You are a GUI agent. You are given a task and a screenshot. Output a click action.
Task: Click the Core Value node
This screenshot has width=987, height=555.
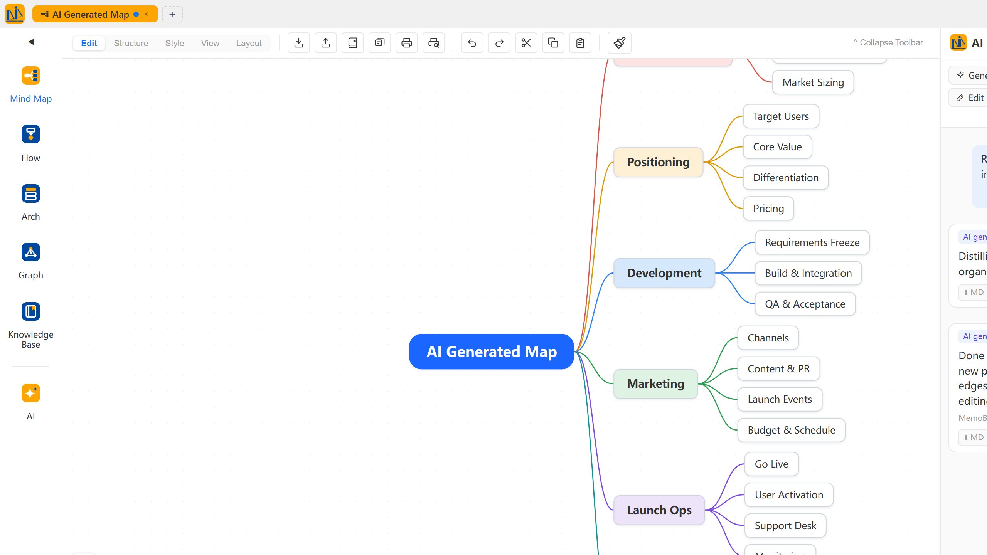(778, 147)
